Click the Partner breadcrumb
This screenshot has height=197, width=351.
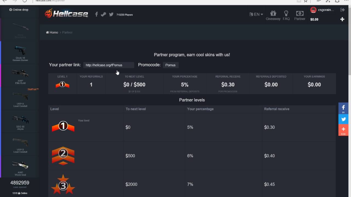(x=67, y=32)
